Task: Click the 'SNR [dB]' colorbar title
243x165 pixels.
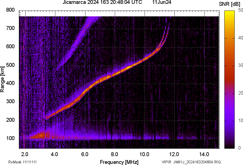Action: [x=229, y=4]
